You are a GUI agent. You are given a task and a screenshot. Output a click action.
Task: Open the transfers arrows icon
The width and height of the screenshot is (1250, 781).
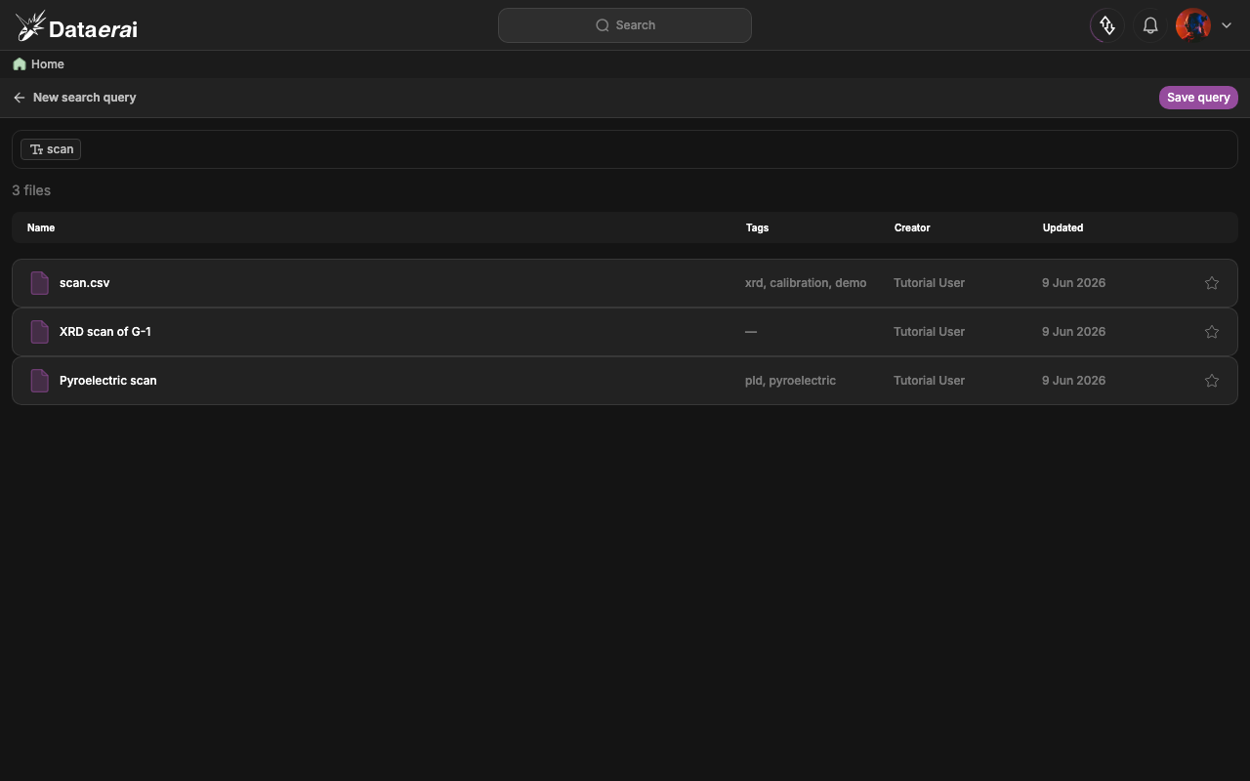tap(1107, 25)
